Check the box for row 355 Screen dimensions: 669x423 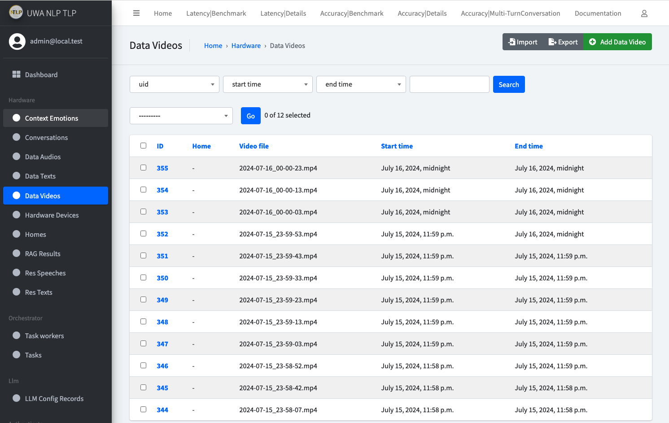click(143, 168)
